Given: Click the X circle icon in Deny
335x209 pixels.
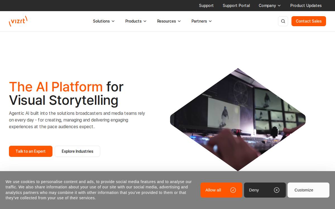Looking at the screenshot, I should pyautogui.click(x=277, y=190).
